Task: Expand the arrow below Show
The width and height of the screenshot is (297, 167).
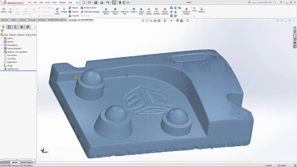Action: point(194,16)
